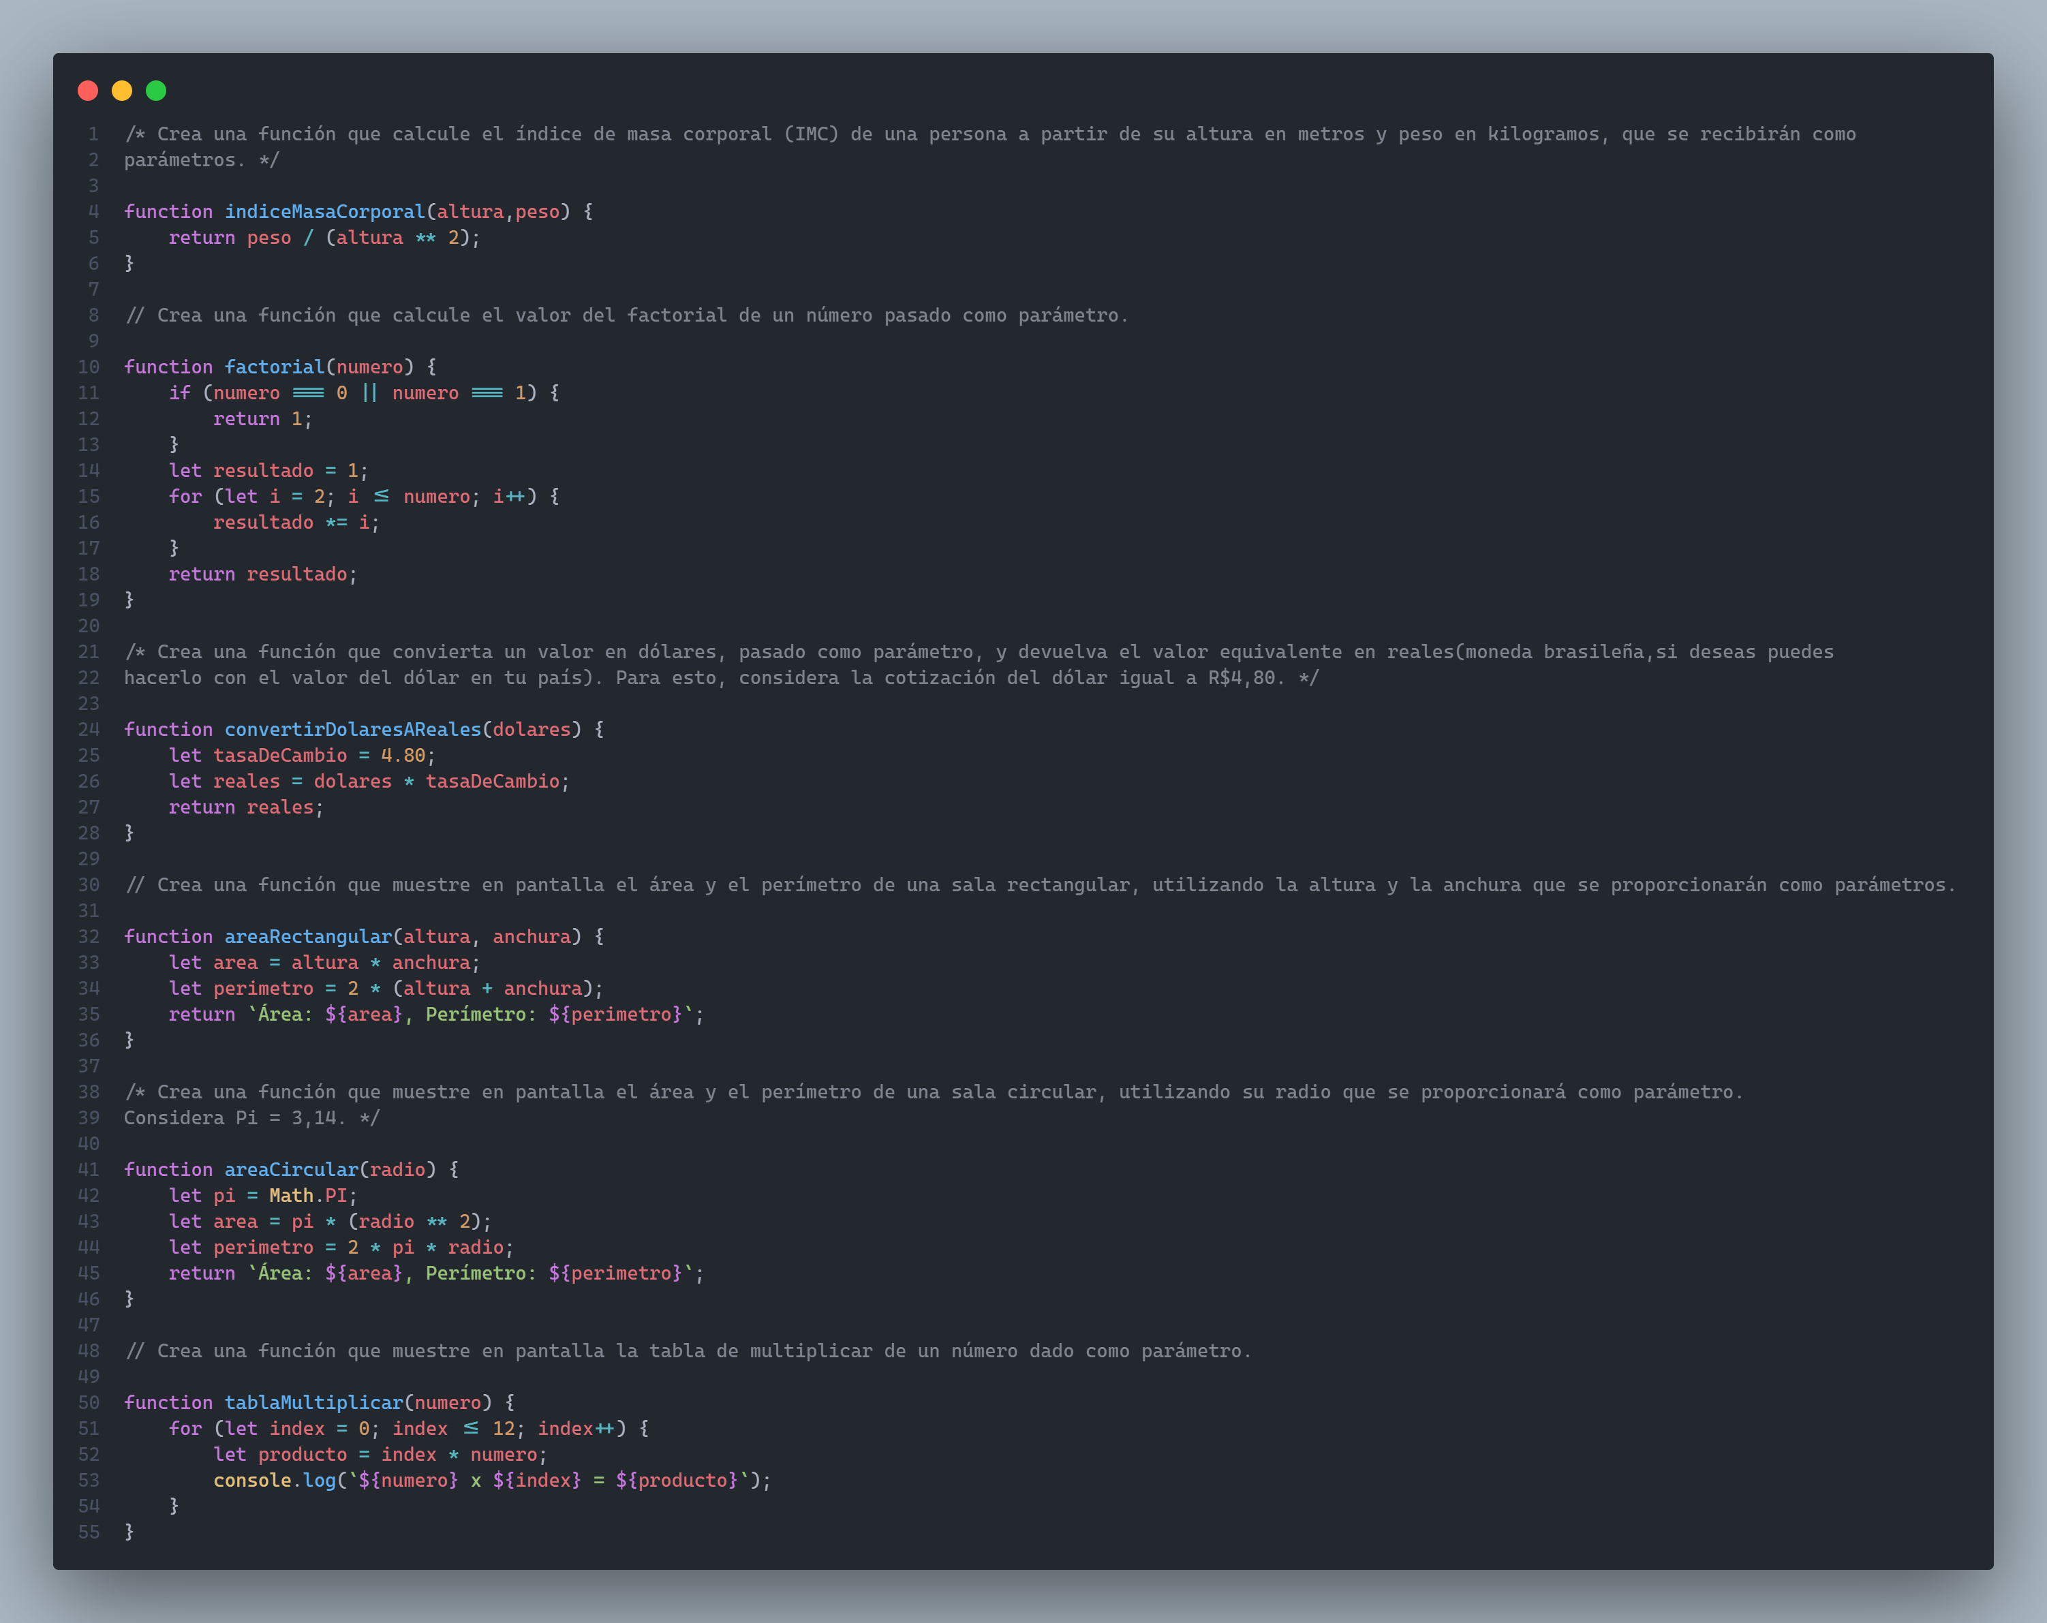Click line number 50 in the gutter
The width and height of the screenshot is (2047, 1623).
pos(89,1403)
